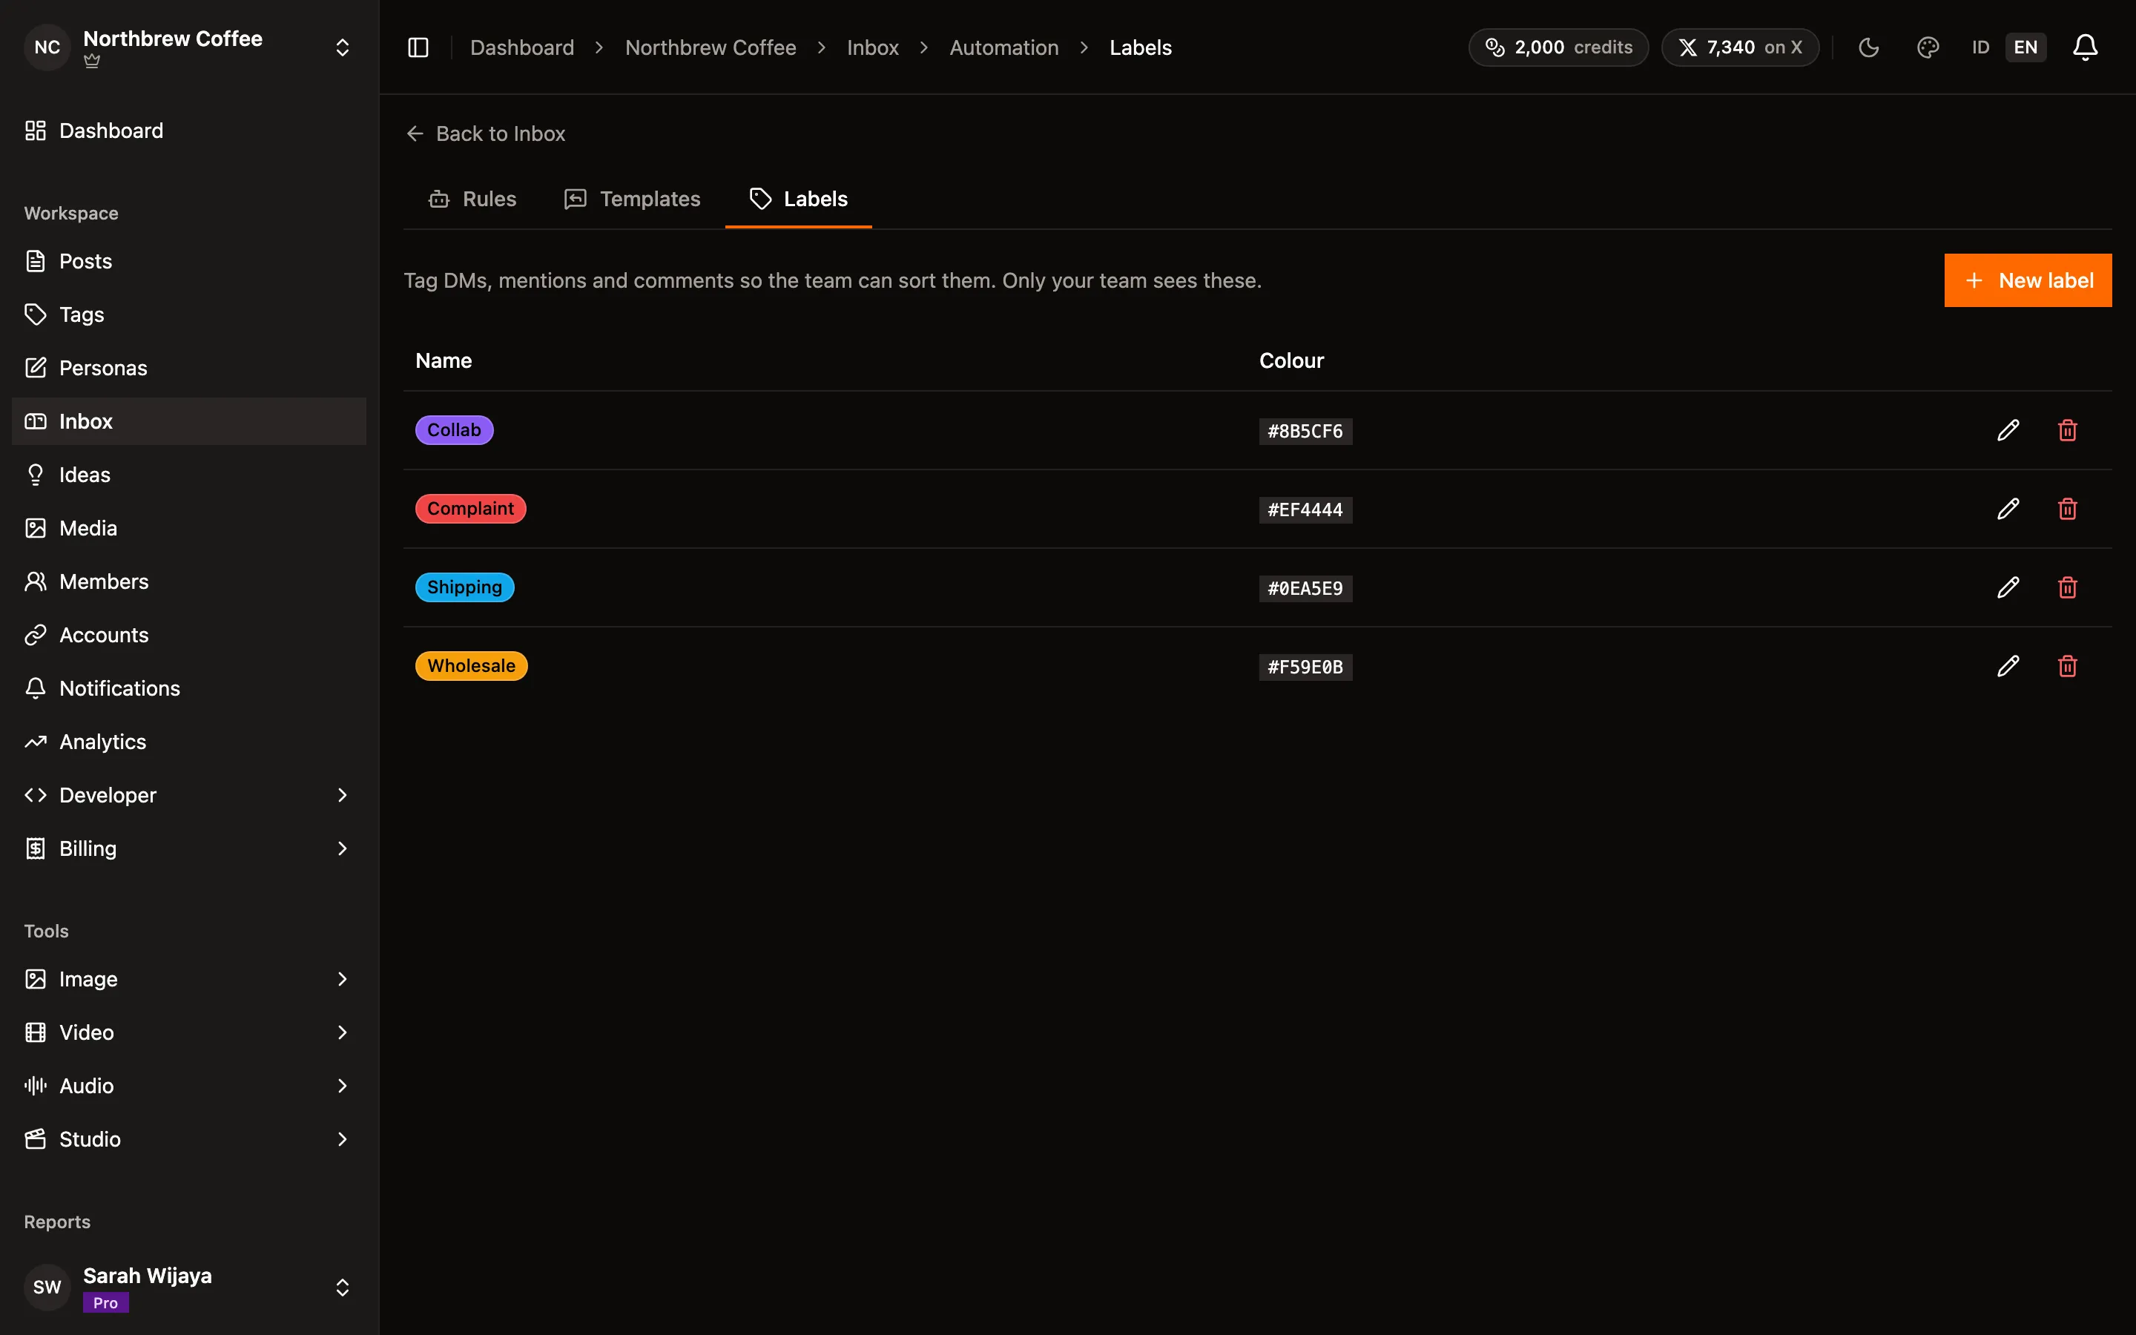This screenshot has width=2136, height=1335.
Task: Click the #EF4444 colour code
Action: (1305, 510)
